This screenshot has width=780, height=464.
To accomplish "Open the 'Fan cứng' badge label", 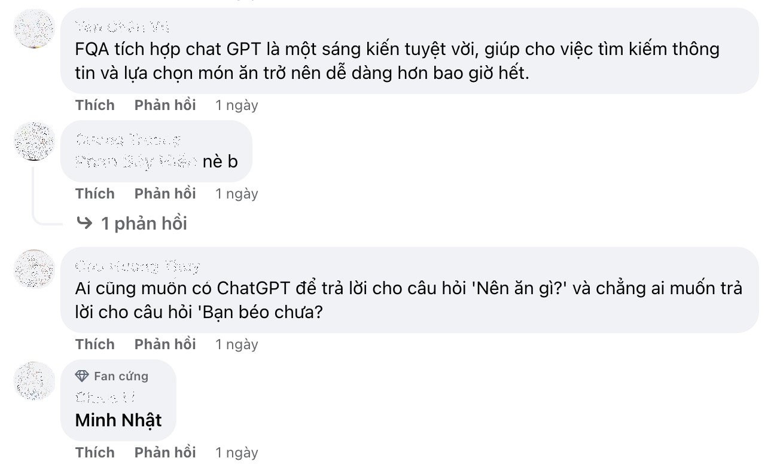I will pos(120,376).
